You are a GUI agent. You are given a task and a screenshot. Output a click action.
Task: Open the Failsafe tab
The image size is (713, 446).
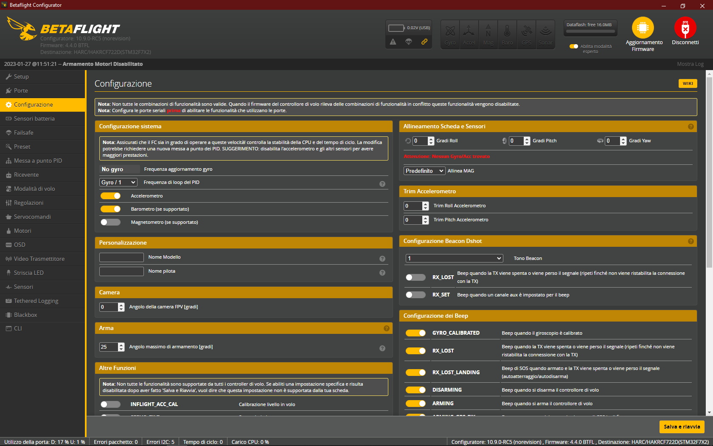pos(42,133)
